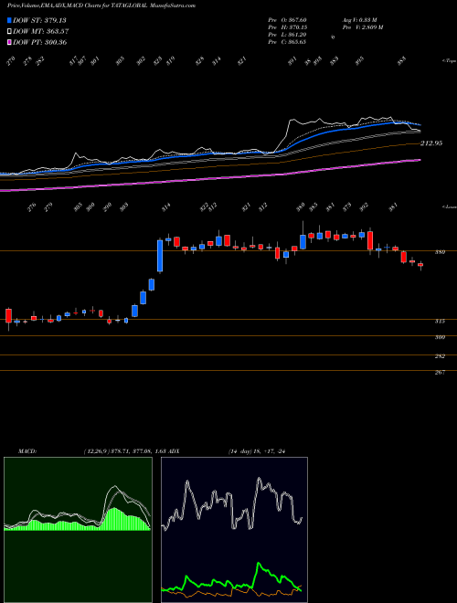This screenshot has height=603, width=457.
Task: Click the MACD values '(12,26,9) 378.71, 377.08, 1.63'
Action: [x=124, y=451]
